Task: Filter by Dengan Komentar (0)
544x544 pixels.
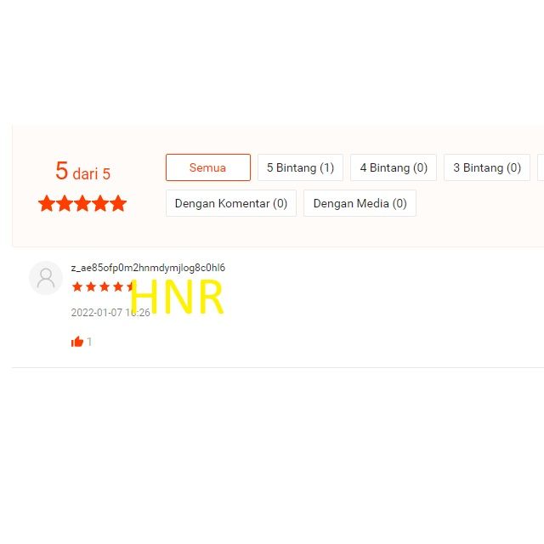Action: click(231, 203)
